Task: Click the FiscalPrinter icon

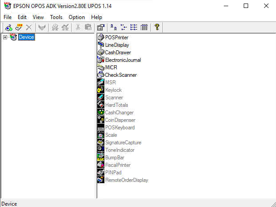Action: pyautogui.click(x=101, y=165)
